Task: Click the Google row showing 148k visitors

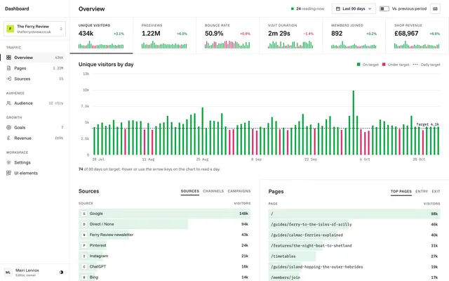Action: [165, 214]
